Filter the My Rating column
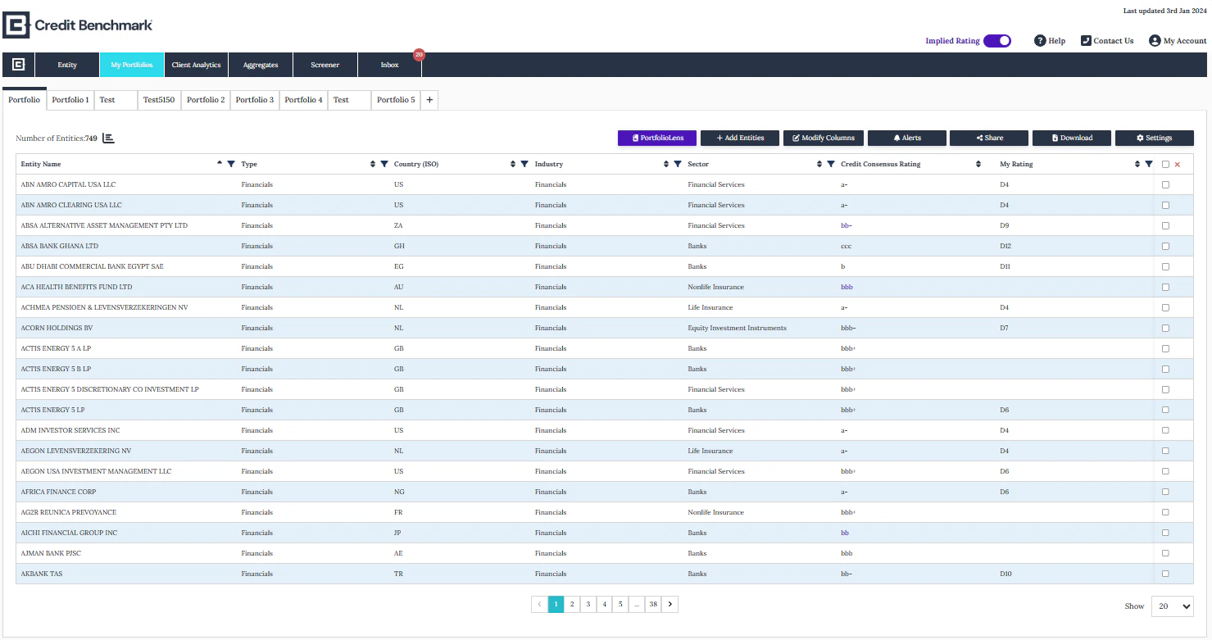Screen dimensions: 1212x640 (x=1149, y=164)
